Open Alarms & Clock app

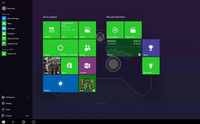coord(10,39)
